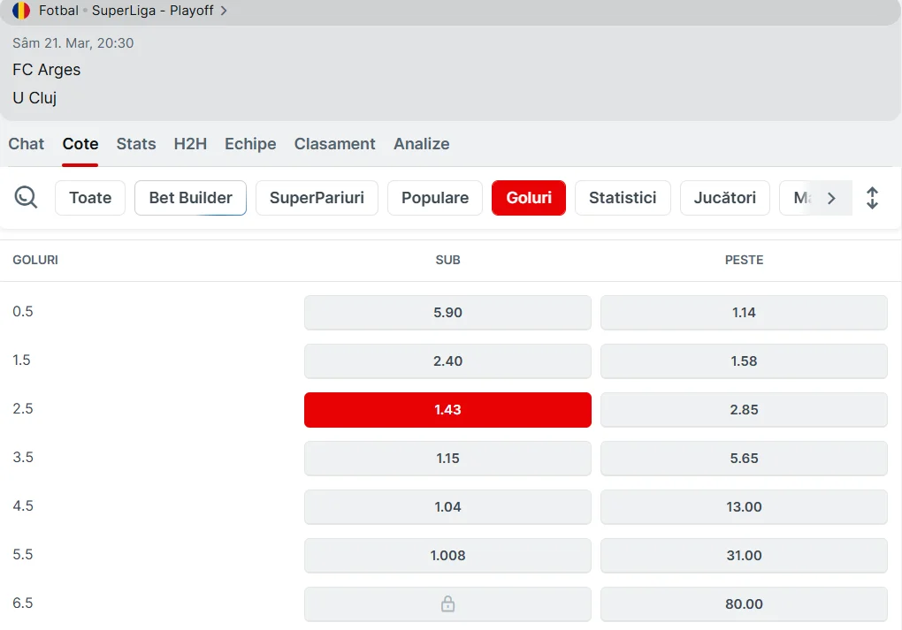Open the SuperLiga - Playoff breadcrumb chevron

coord(224,11)
